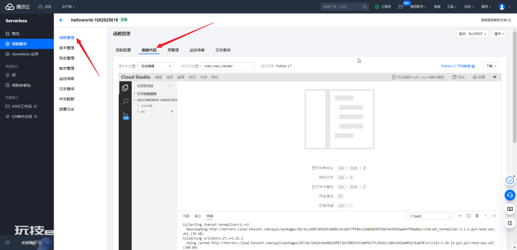Open the 提交方法 在线编辑 dropdown
The width and height of the screenshot is (517, 250).
156,66
